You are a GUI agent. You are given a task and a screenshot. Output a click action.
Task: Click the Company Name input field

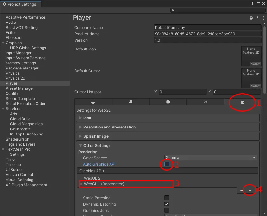pyautogui.click(x=207, y=28)
